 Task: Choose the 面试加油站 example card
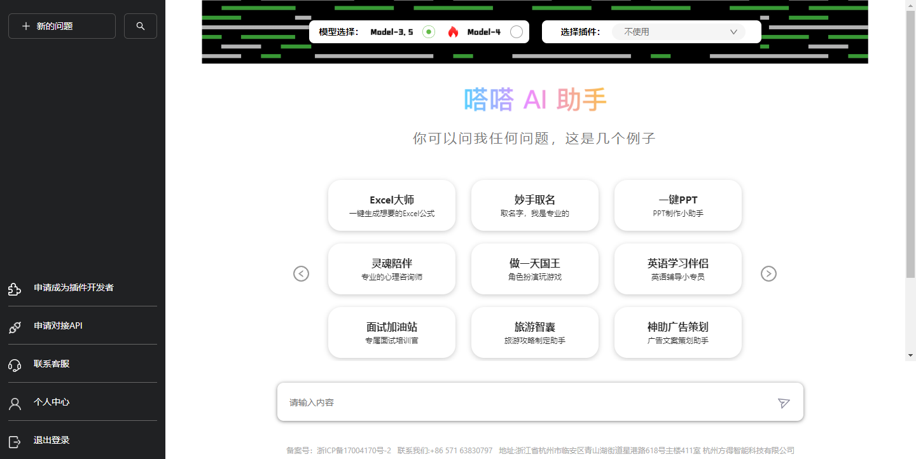(392, 332)
